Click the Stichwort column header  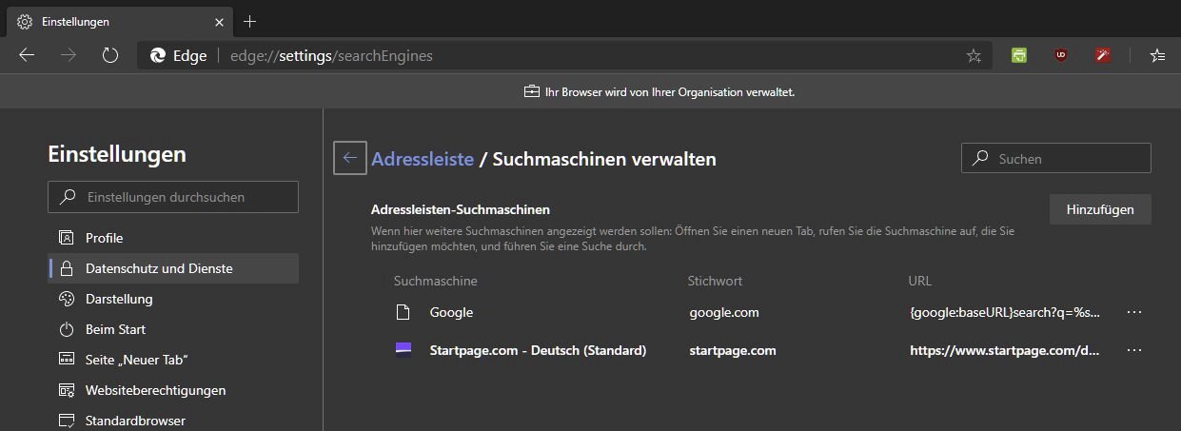click(715, 281)
